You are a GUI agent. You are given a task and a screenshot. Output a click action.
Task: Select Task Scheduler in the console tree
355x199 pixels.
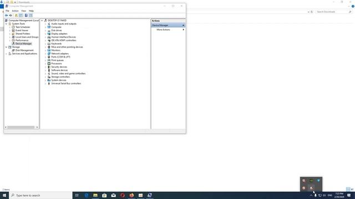23,27
